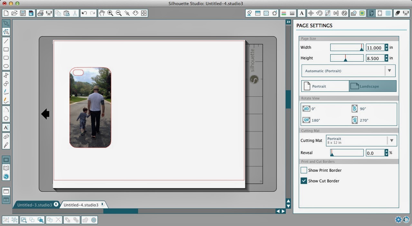Screen dimensions: 412x226
Task: Activate the Draw Rounded Rectangle tool
Action: (6, 58)
